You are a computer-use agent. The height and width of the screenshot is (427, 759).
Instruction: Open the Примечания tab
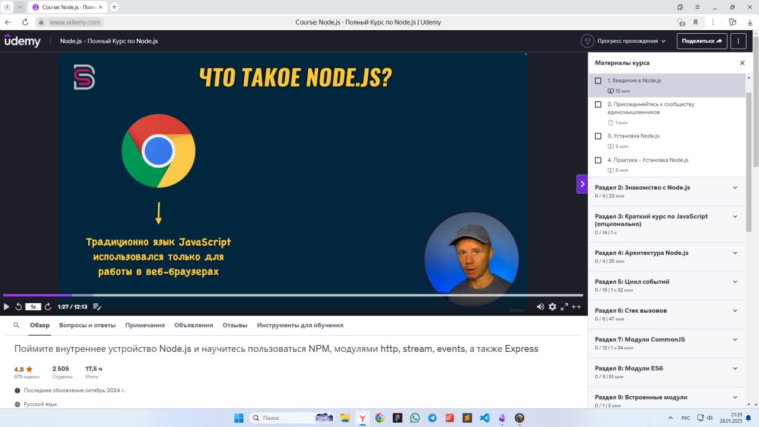click(x=145, y=325)
